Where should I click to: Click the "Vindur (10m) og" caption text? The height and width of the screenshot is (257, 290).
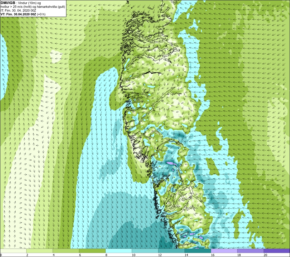[29, 3]
